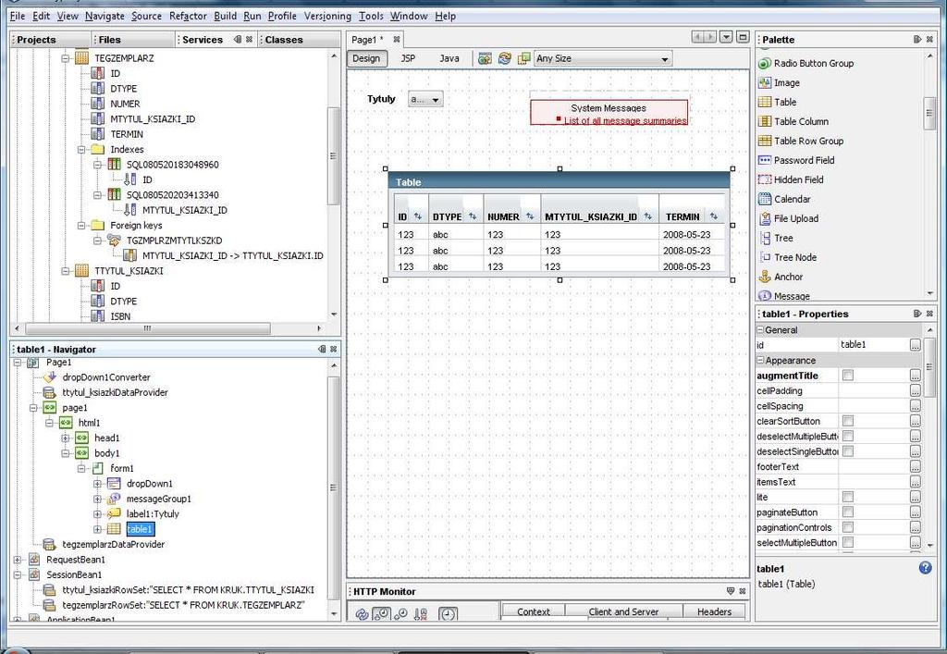Expand the head1 node in Navigator
947x654 pixels.
66,438
